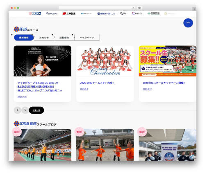Go to next news slide arrow

25,110
